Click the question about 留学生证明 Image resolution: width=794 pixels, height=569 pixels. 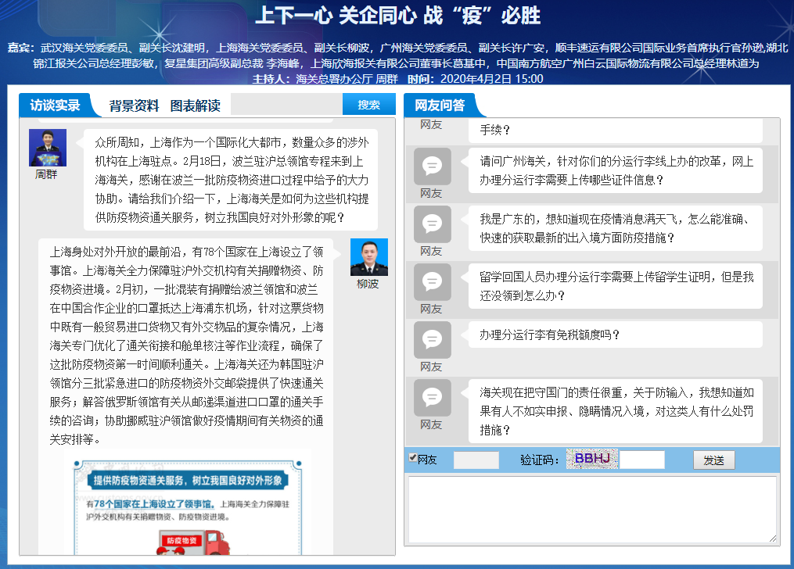(615, 286)
